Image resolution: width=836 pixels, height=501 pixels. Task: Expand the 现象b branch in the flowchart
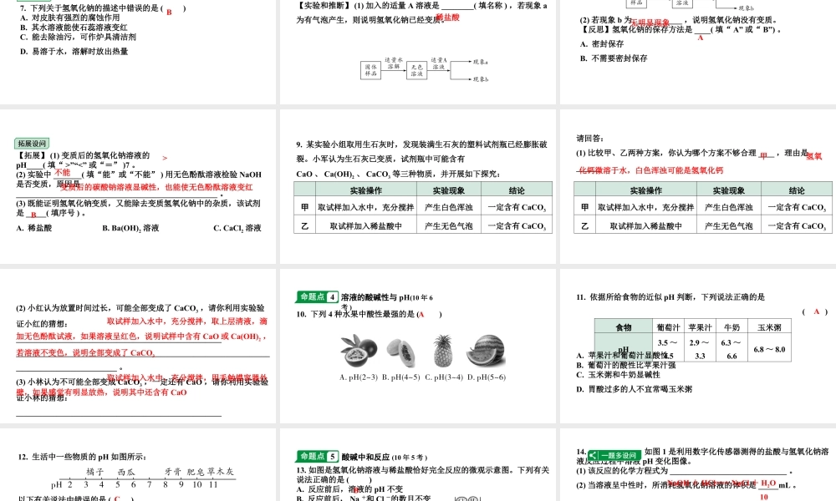pyautogui.click(x=481, y=81)
